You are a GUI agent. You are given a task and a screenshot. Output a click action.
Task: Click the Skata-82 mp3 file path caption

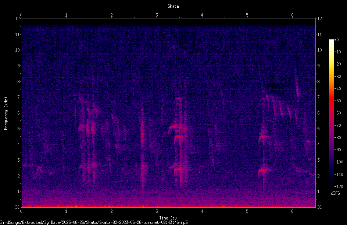pos(94,222)
